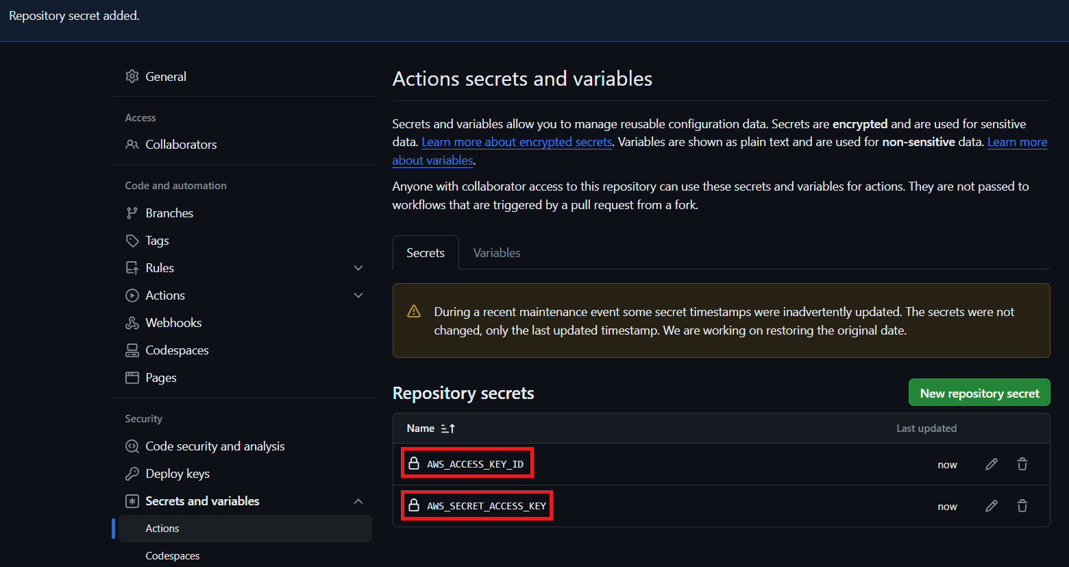Click New repository secret button
This screenshot has height=567, width=1069.
[x=979, y=393]
